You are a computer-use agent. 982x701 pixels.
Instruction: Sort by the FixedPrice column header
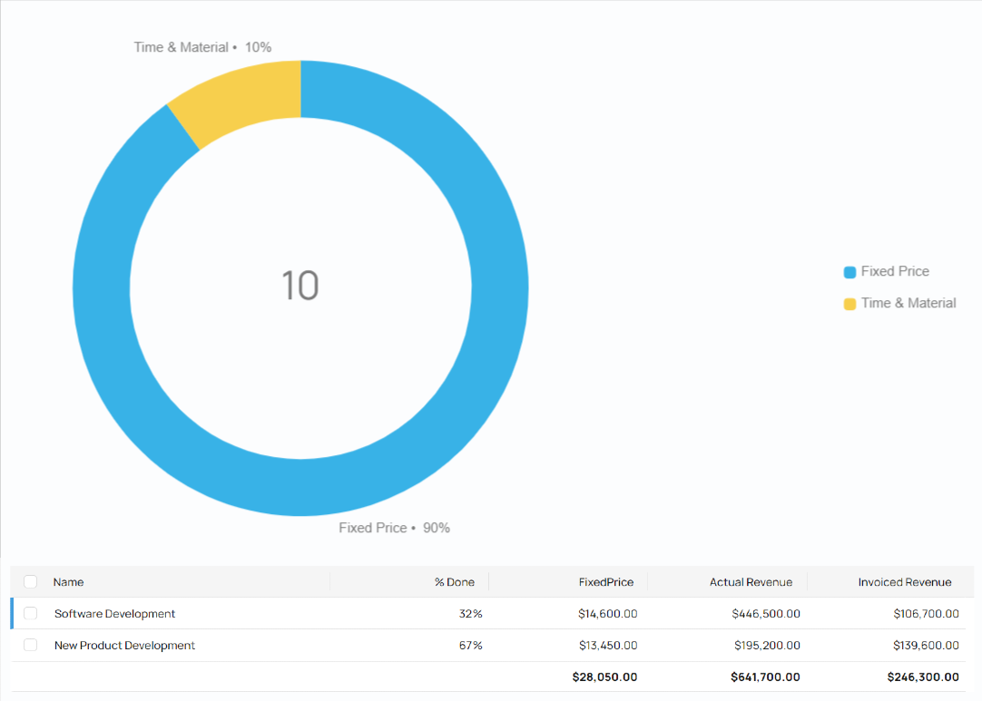[605, 582]
